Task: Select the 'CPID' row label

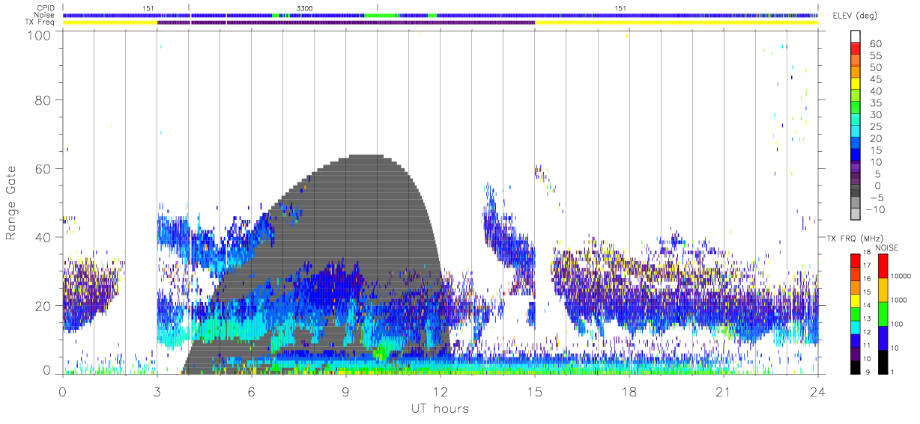Action: coord(46,7)
